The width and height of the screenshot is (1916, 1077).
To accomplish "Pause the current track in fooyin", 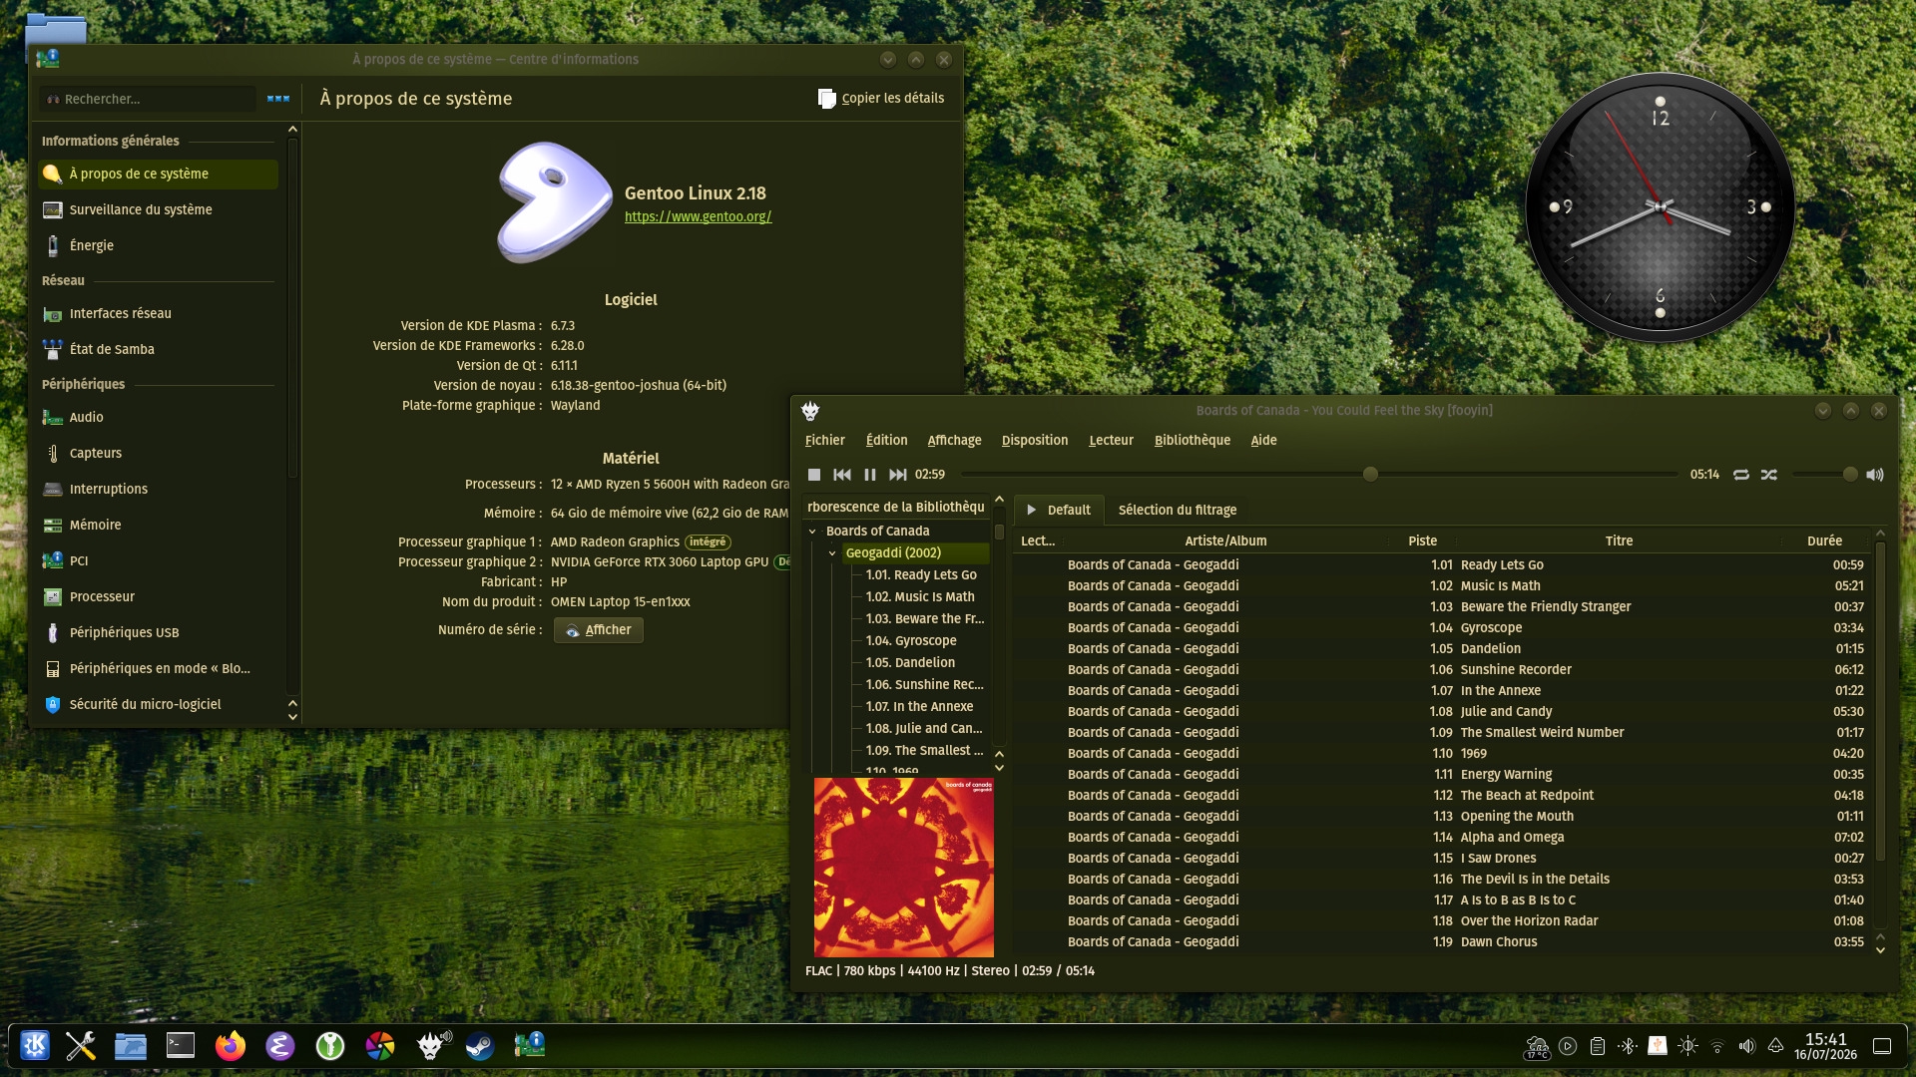I will pyautogui.click(x=870, y=475).
